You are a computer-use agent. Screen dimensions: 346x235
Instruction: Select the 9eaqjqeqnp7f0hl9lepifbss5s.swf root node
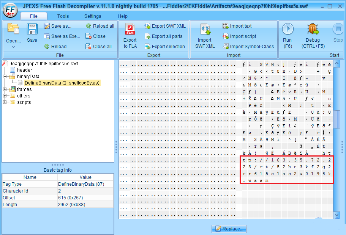(44, 64)
